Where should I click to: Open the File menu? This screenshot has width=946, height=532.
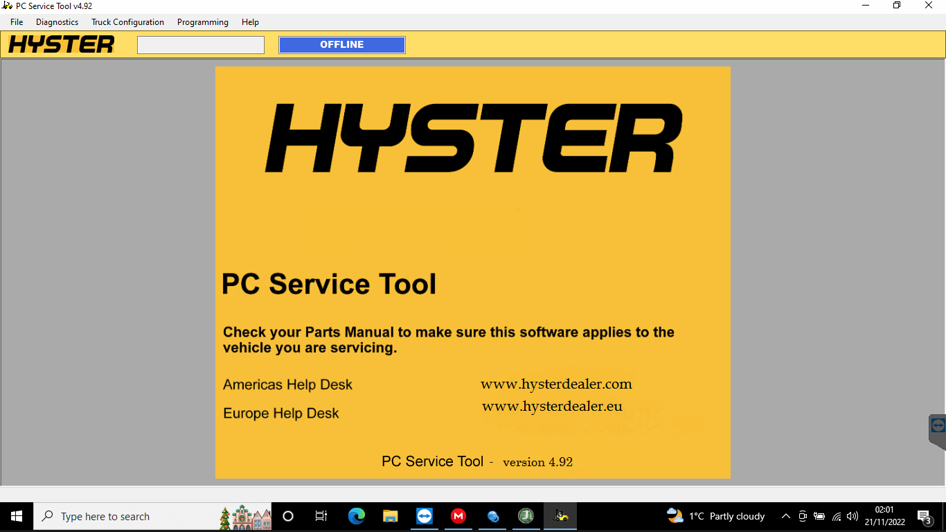pyautogui.click(x=17, y=22)
